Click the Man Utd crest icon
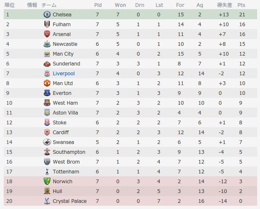The height and width of the screenshot is (209, 260). [47, 83]
